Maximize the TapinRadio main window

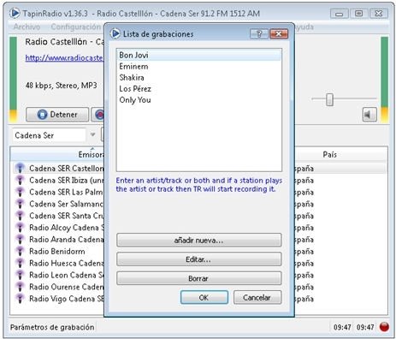click(358, 14)
